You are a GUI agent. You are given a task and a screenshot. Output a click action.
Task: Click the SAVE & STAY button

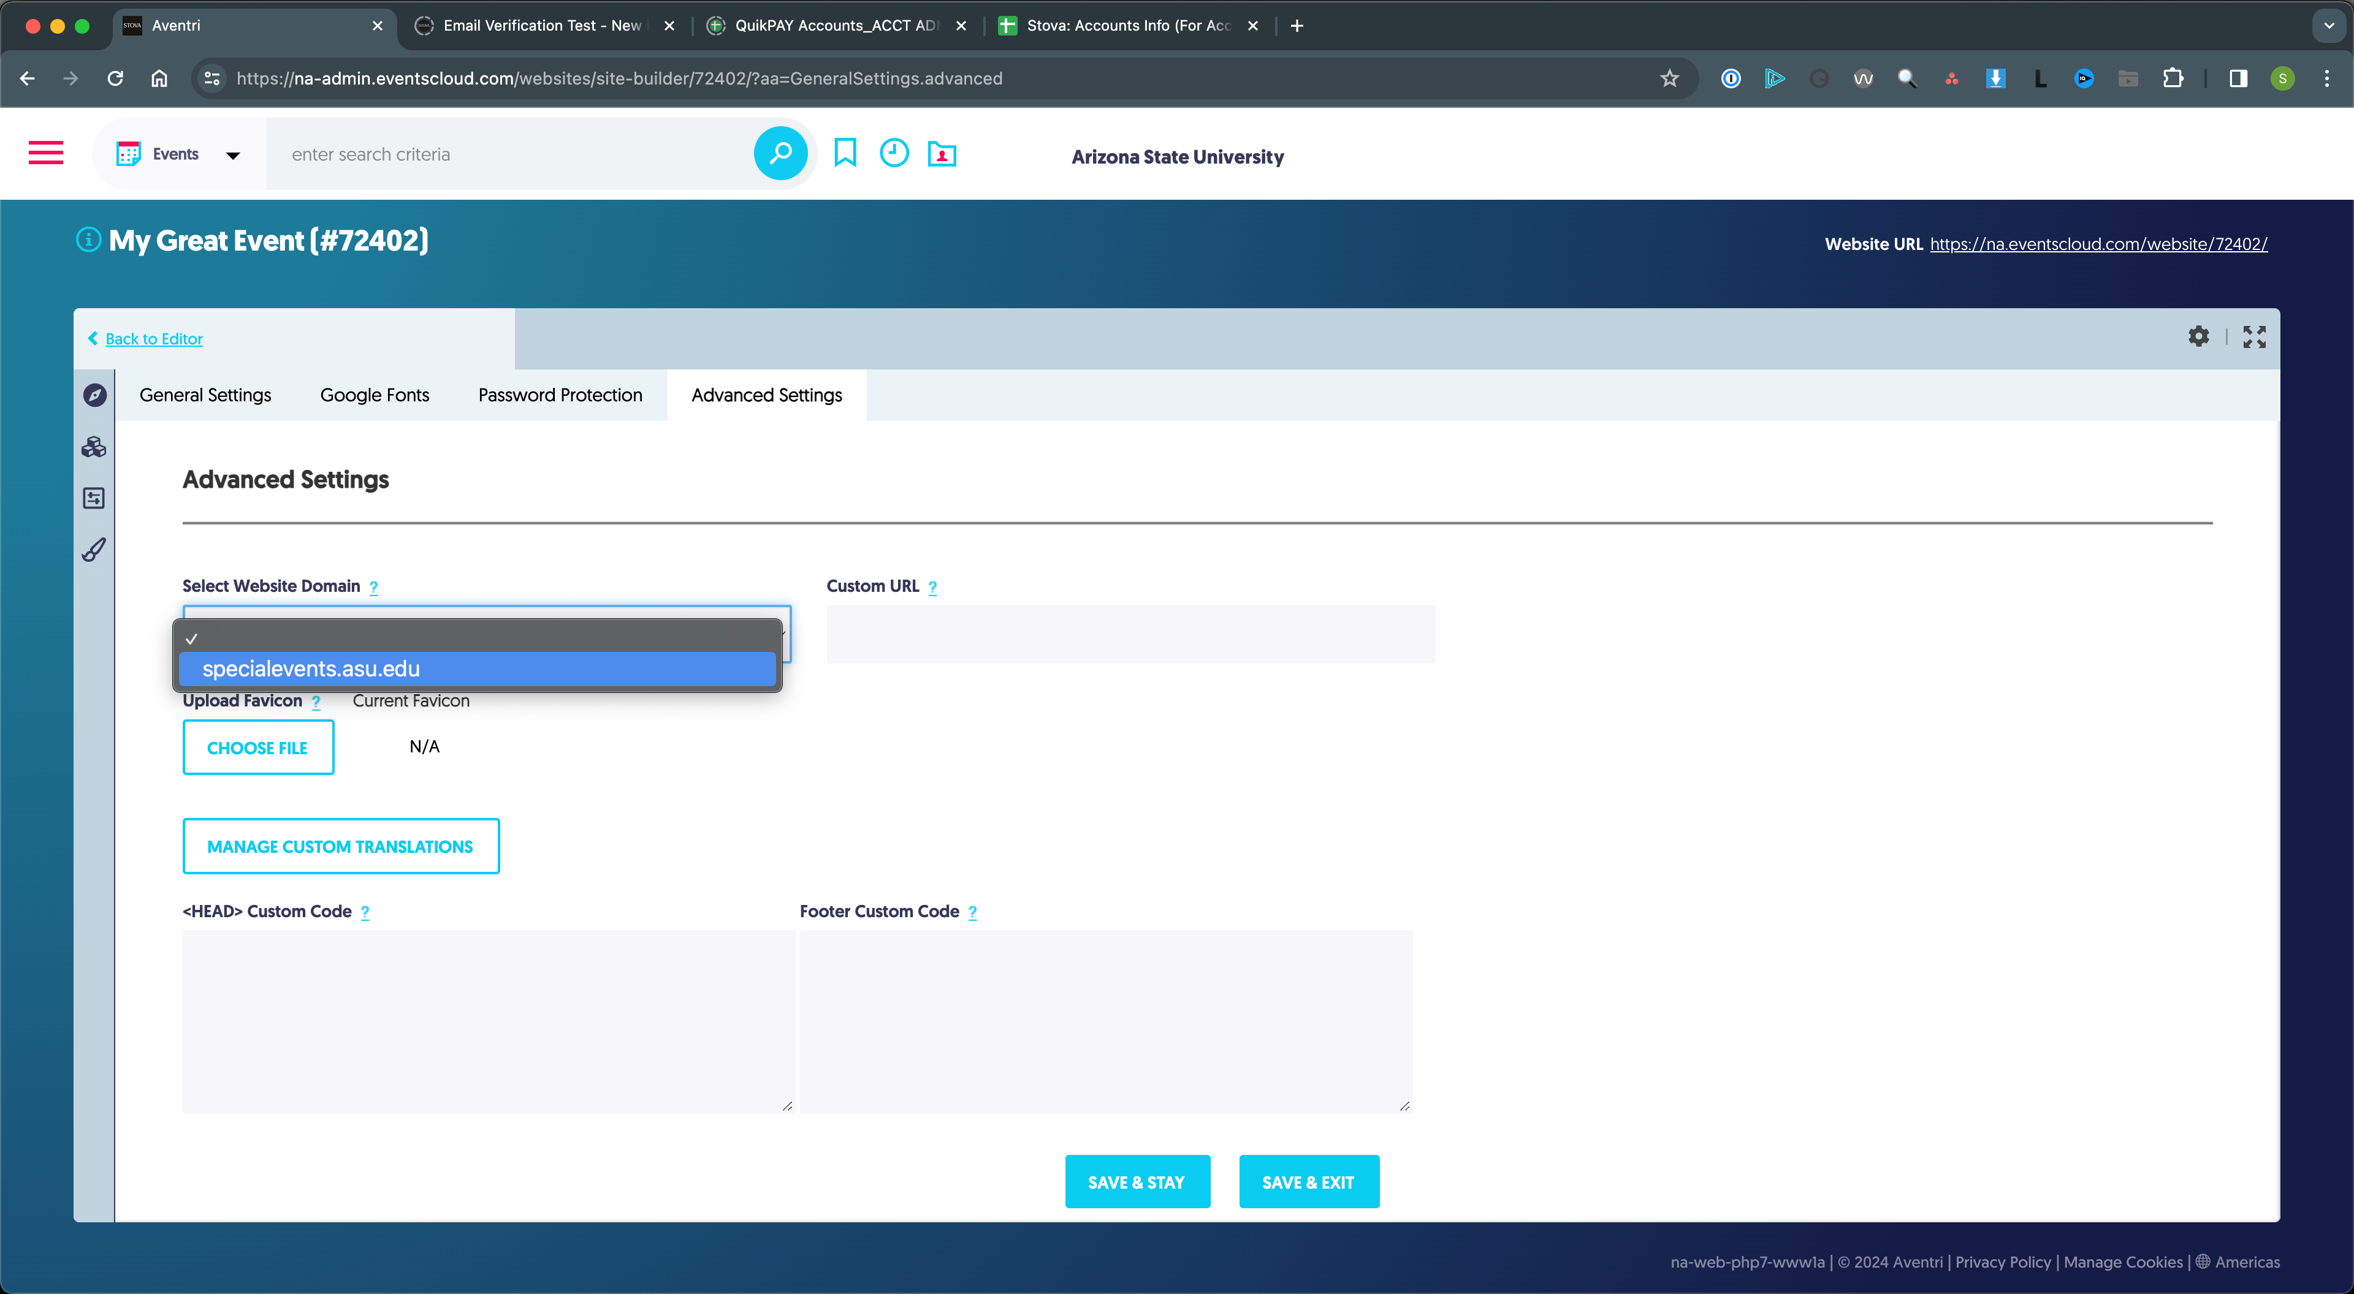[1137, 1182]
